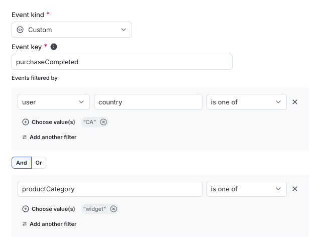Select the And operator toggle

coord(22,163)
